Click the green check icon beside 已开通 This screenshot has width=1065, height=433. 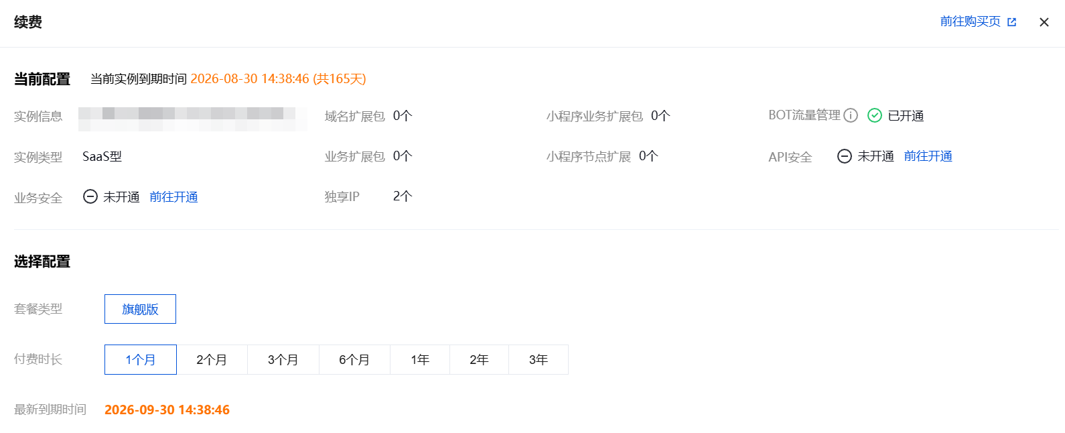pos(875,115)
